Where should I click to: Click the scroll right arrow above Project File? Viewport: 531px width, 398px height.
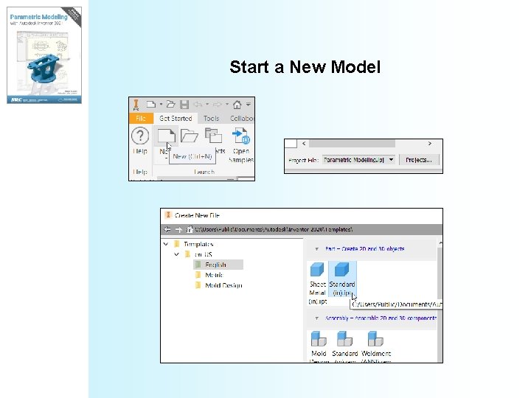(430, 144)
